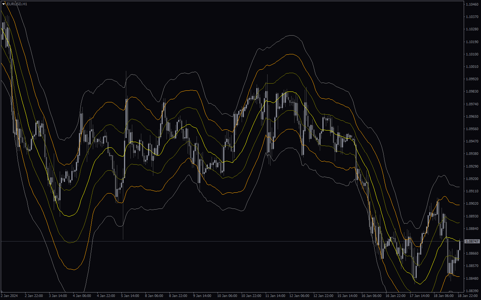Click the 1.09650 price axis label
The image size is (481, 300).
click(472, 117)
